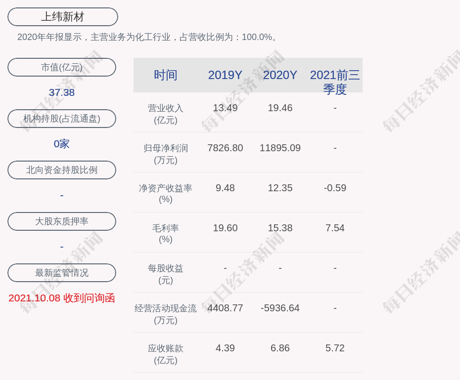Click the 37.38 market value figure

pyautogui.click(x=62, y=92)
